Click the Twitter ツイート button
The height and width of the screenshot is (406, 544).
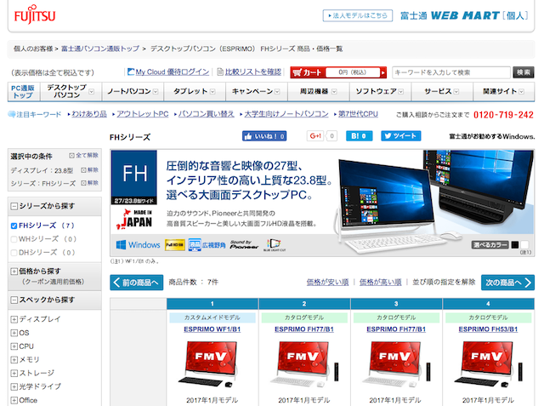(x=400, y=136)
